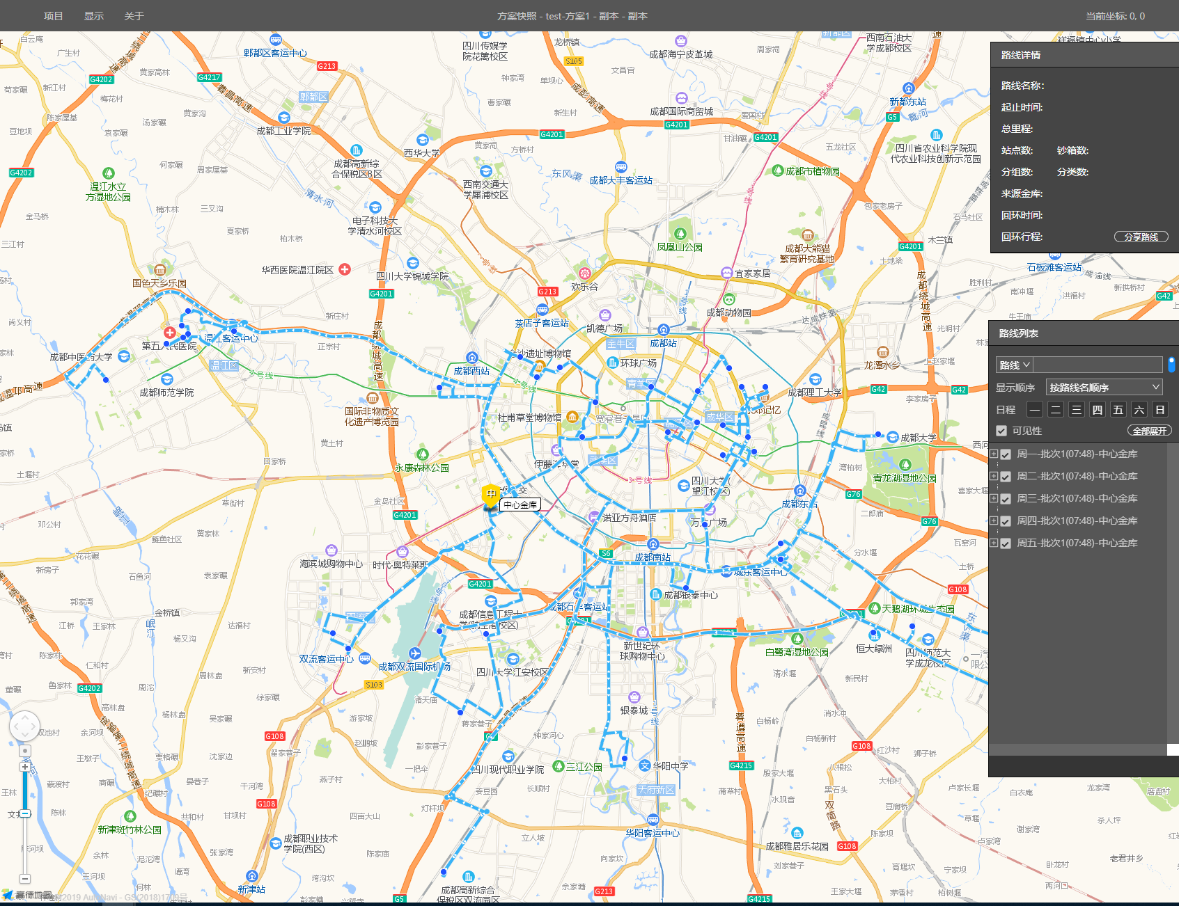Click the 成都东站 station icon
Screen dimensions: 1179x906
click(799, 491)
